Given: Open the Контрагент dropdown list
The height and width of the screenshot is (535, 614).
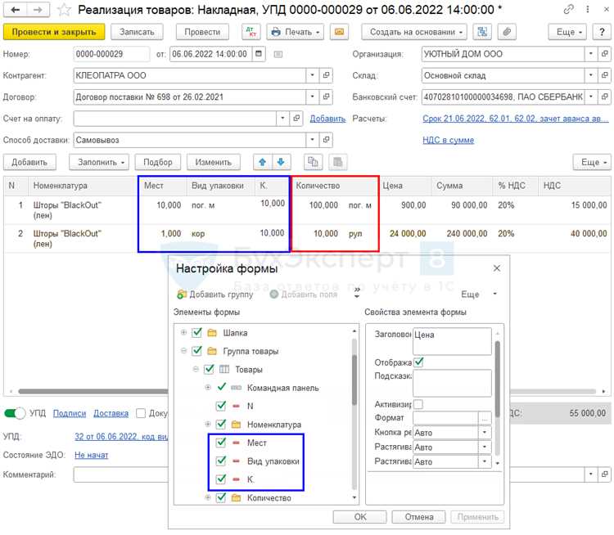Looking at the screenshot, I should click(x=312, y=75).
